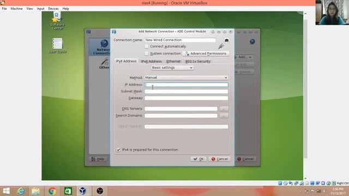The height and width of the screenshot is (196, 349).
Task: Open Windows Start button
Action: click(6, 191)
